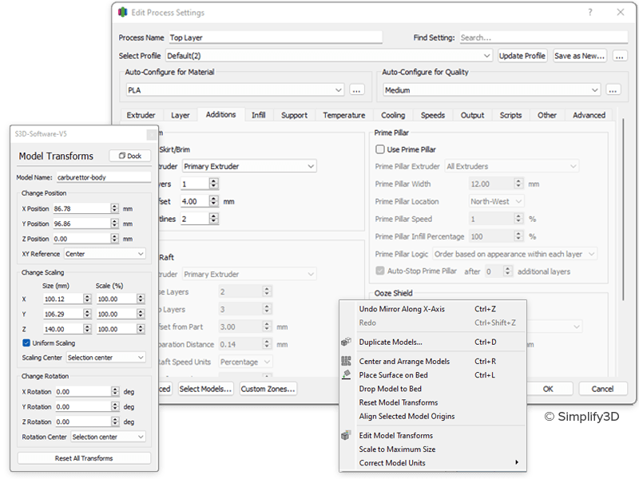Screen dimensions: 639x479
Task: Click the Place Surface on Bed icon
Action: (x=346, y=374)
